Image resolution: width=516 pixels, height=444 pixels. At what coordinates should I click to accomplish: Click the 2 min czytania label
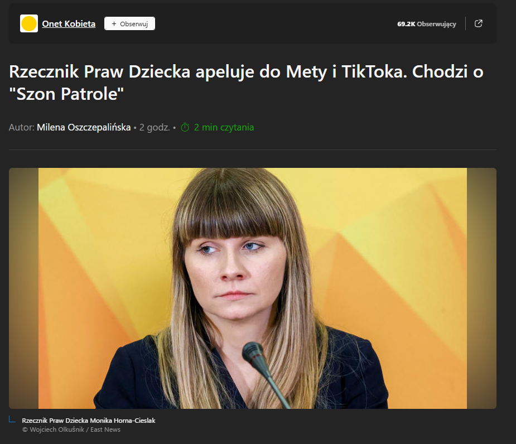[x=224, y=127]
